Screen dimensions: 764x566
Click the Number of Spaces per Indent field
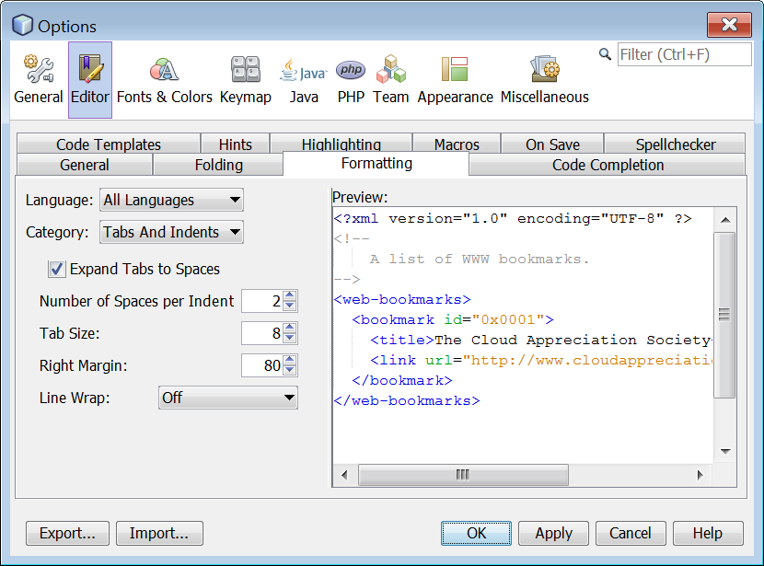click(262, 301)
